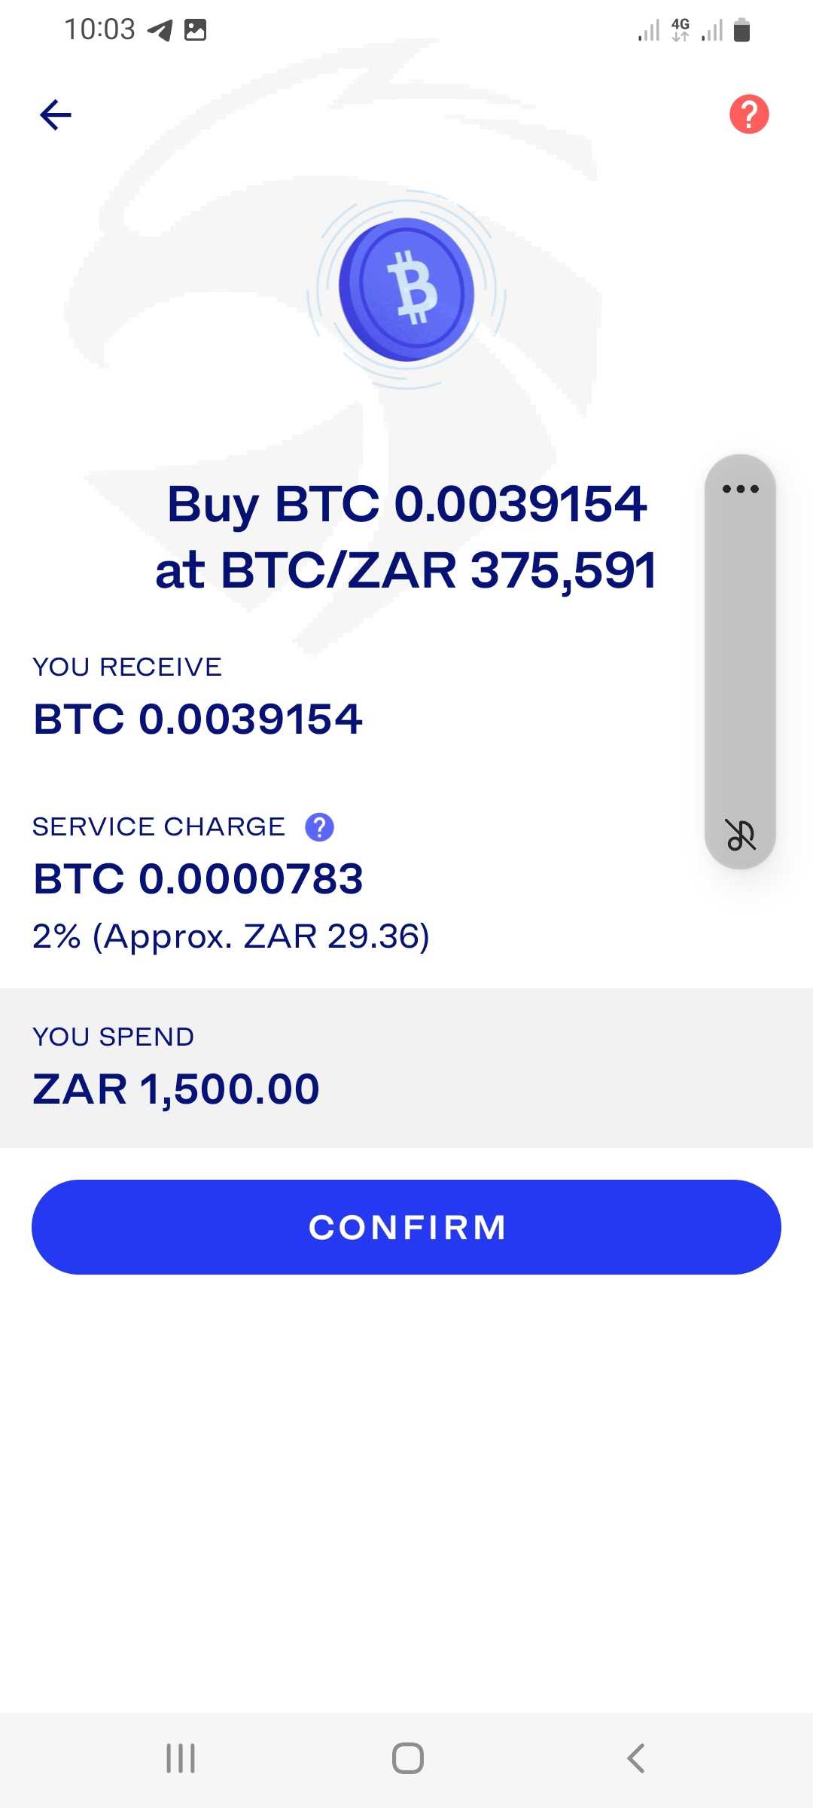Go to Android home screen
Image resolution: width=813 pixels, height=1808 pixels.
(407, 1758)
